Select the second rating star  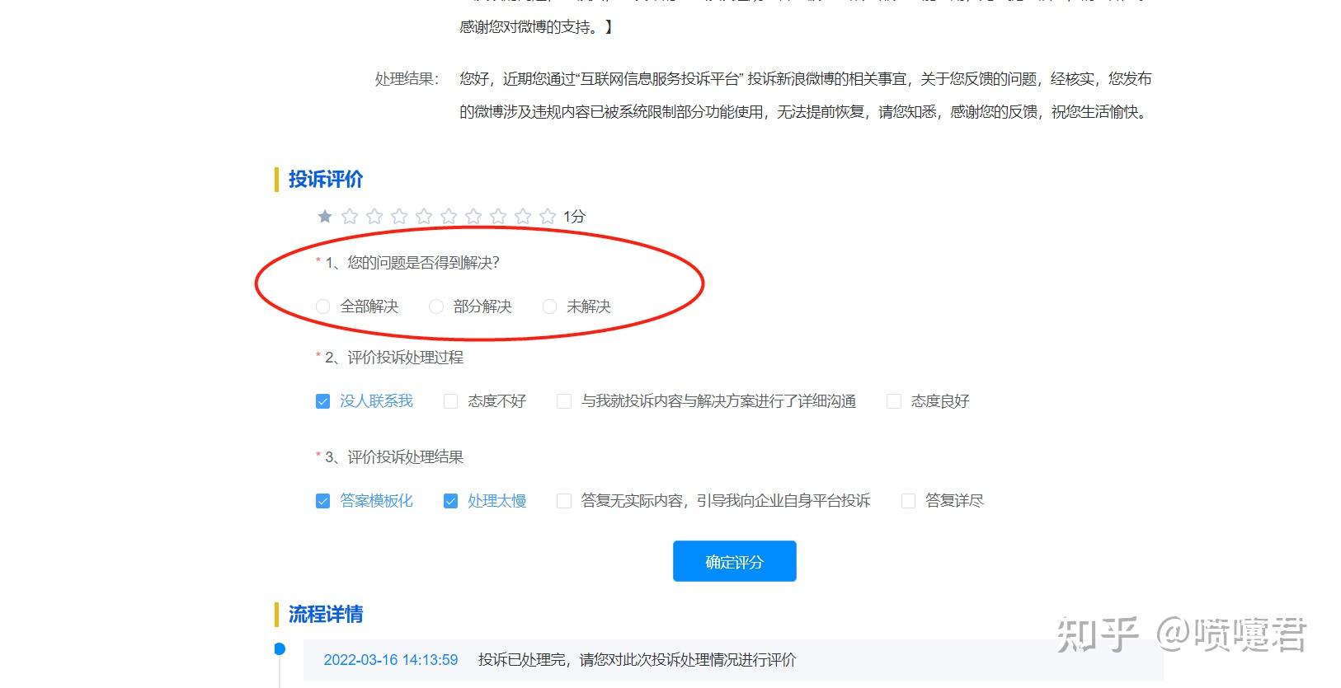click(350, 217)
